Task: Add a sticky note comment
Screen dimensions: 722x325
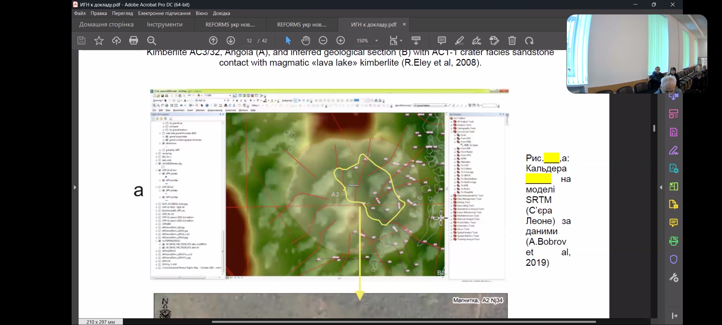Action: click(442, 40)
